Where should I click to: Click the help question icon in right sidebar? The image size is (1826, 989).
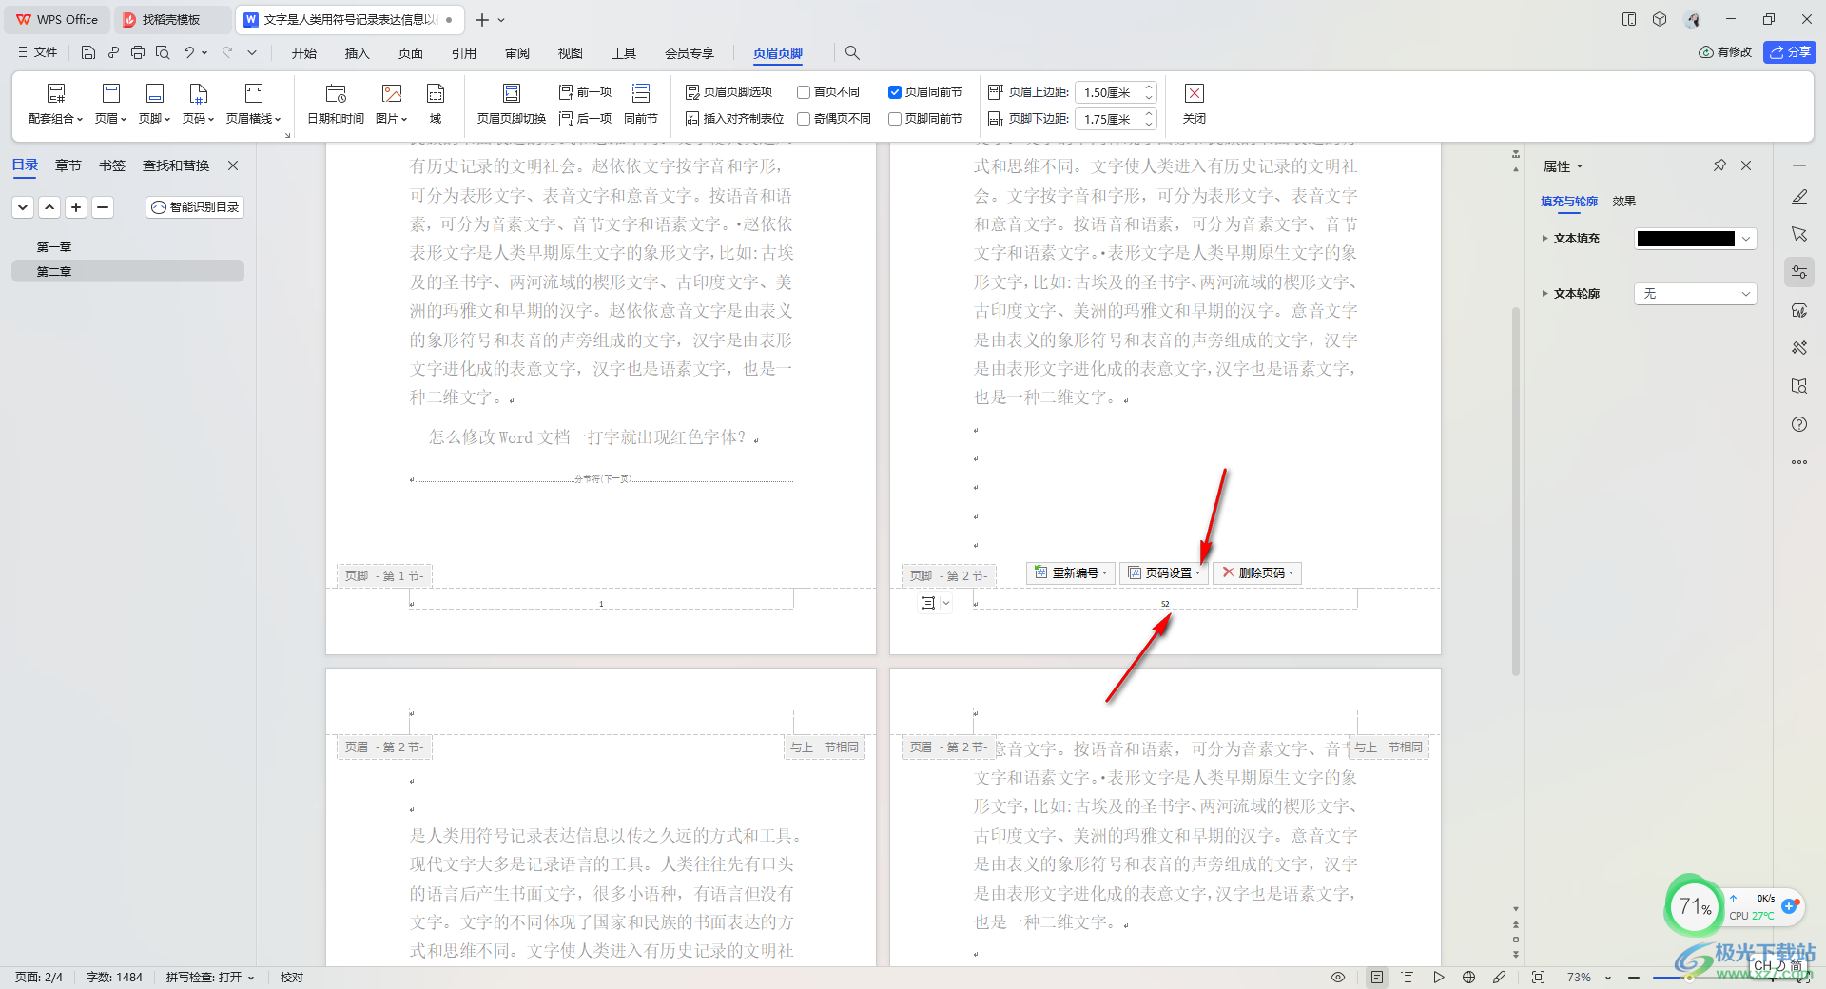click(x=1799, y=424)
